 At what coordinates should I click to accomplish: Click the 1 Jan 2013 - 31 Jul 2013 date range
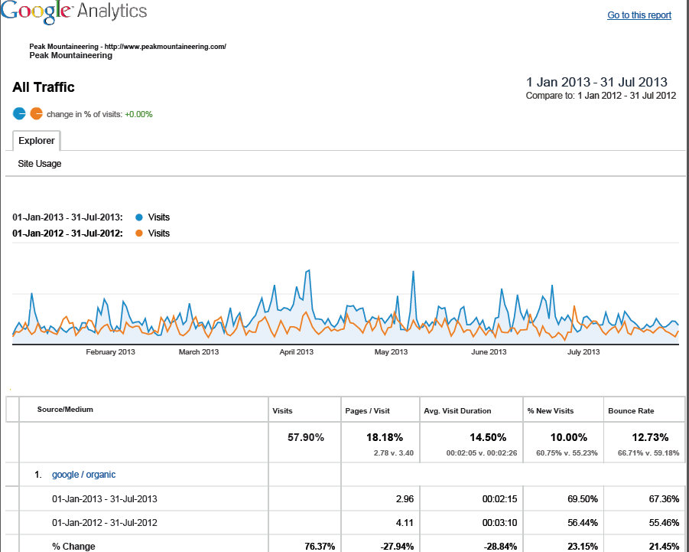pyautogui.click(x=596, y=82)
